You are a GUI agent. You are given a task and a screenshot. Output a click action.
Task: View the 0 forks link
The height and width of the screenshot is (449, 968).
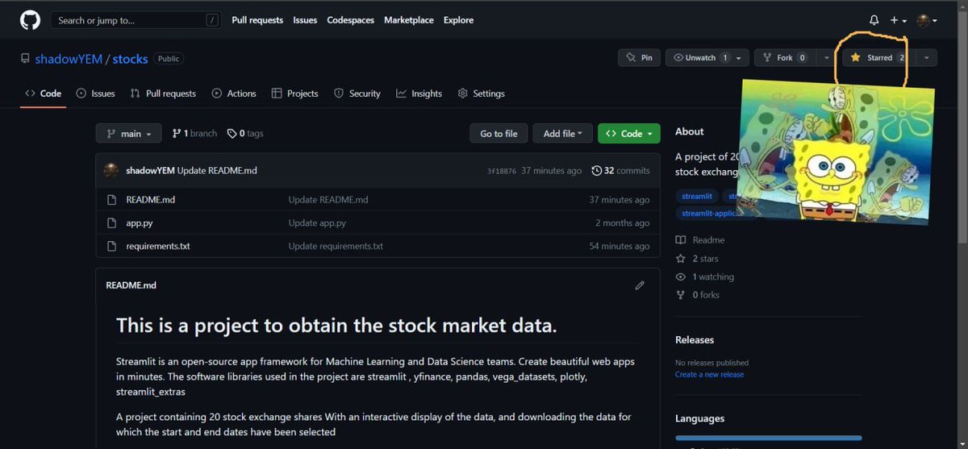[x=698, y=295]
